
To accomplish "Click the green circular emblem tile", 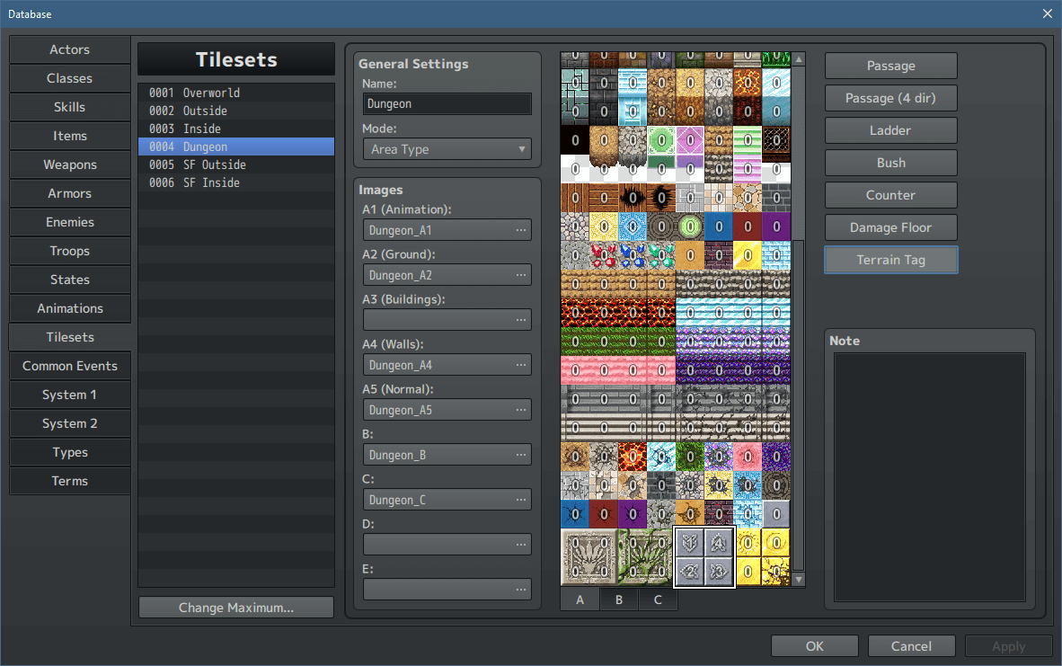I will (x=661, y=140).
